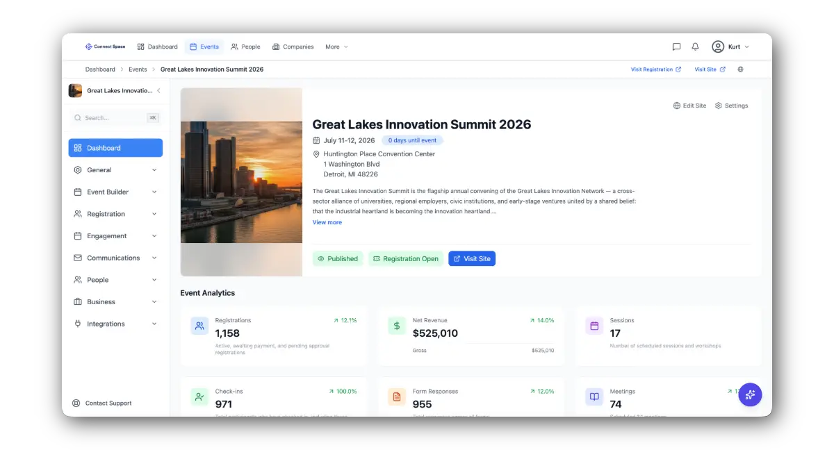The height and width of the screenshot is (450, 834).
Task: Open event Settings
Action: (x=731, y=106)
